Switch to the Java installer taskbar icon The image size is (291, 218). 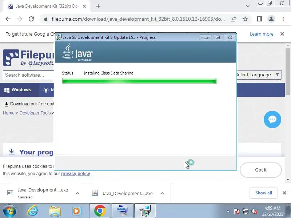tap(145, 211)
